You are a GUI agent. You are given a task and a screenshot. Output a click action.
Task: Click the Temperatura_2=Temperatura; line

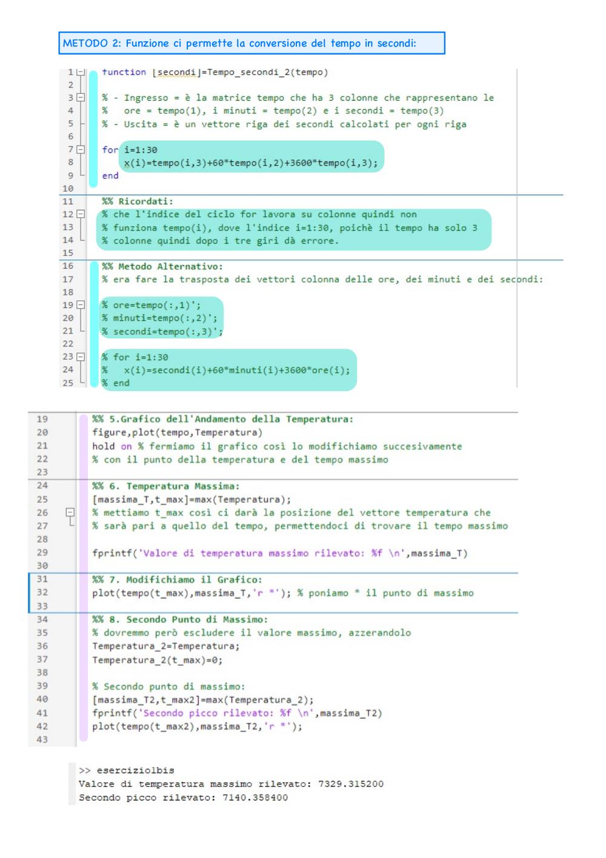pyautogui.click(x=166, y=646)
